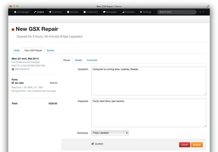Open Statistics via the bar chart icon
Viewport: 218px width, 152px height.
click(x=123, y=12)
